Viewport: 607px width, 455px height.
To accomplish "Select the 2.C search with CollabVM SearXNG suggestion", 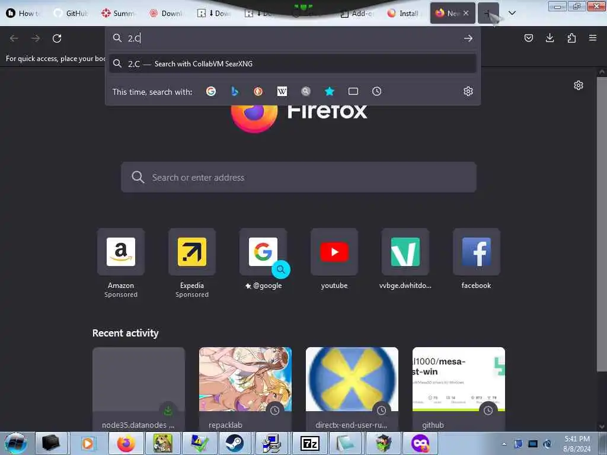I will point(293,63).
